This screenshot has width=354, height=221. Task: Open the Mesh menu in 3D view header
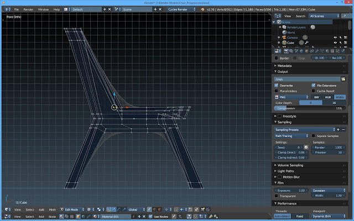coord(52,209)
